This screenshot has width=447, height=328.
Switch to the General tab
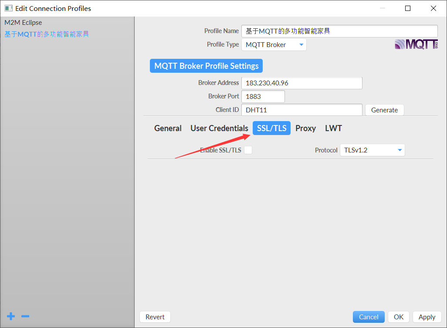[x=168, y=128]
